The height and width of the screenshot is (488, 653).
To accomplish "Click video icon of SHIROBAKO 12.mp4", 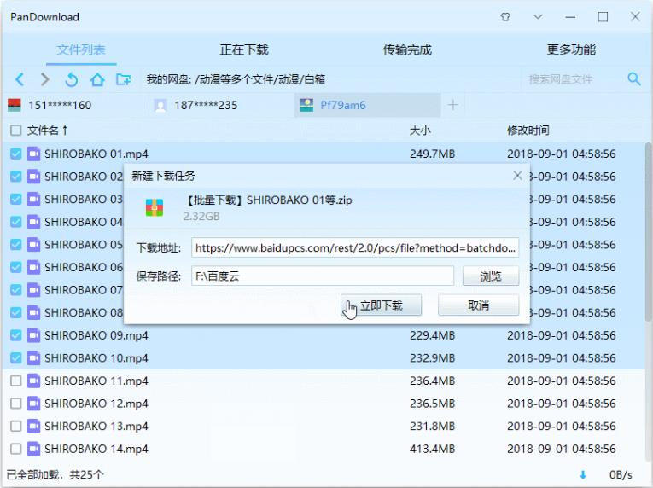I will point(34,404).
